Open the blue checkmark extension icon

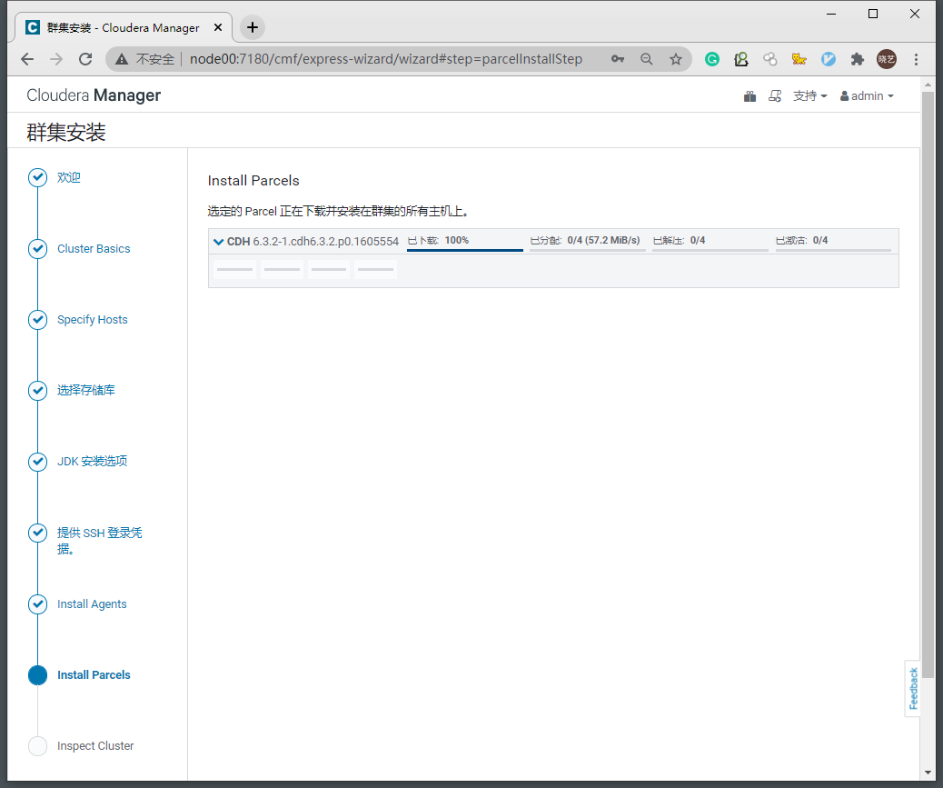point(829,59)
